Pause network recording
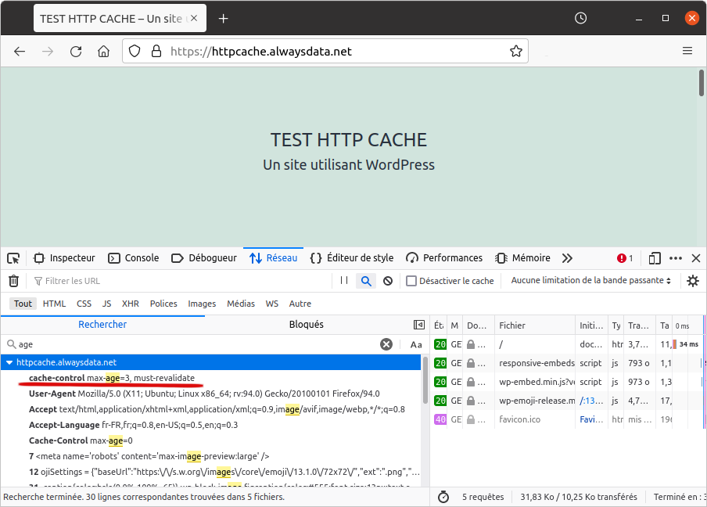The image size is (707, 507). click(x=343, y=281)
